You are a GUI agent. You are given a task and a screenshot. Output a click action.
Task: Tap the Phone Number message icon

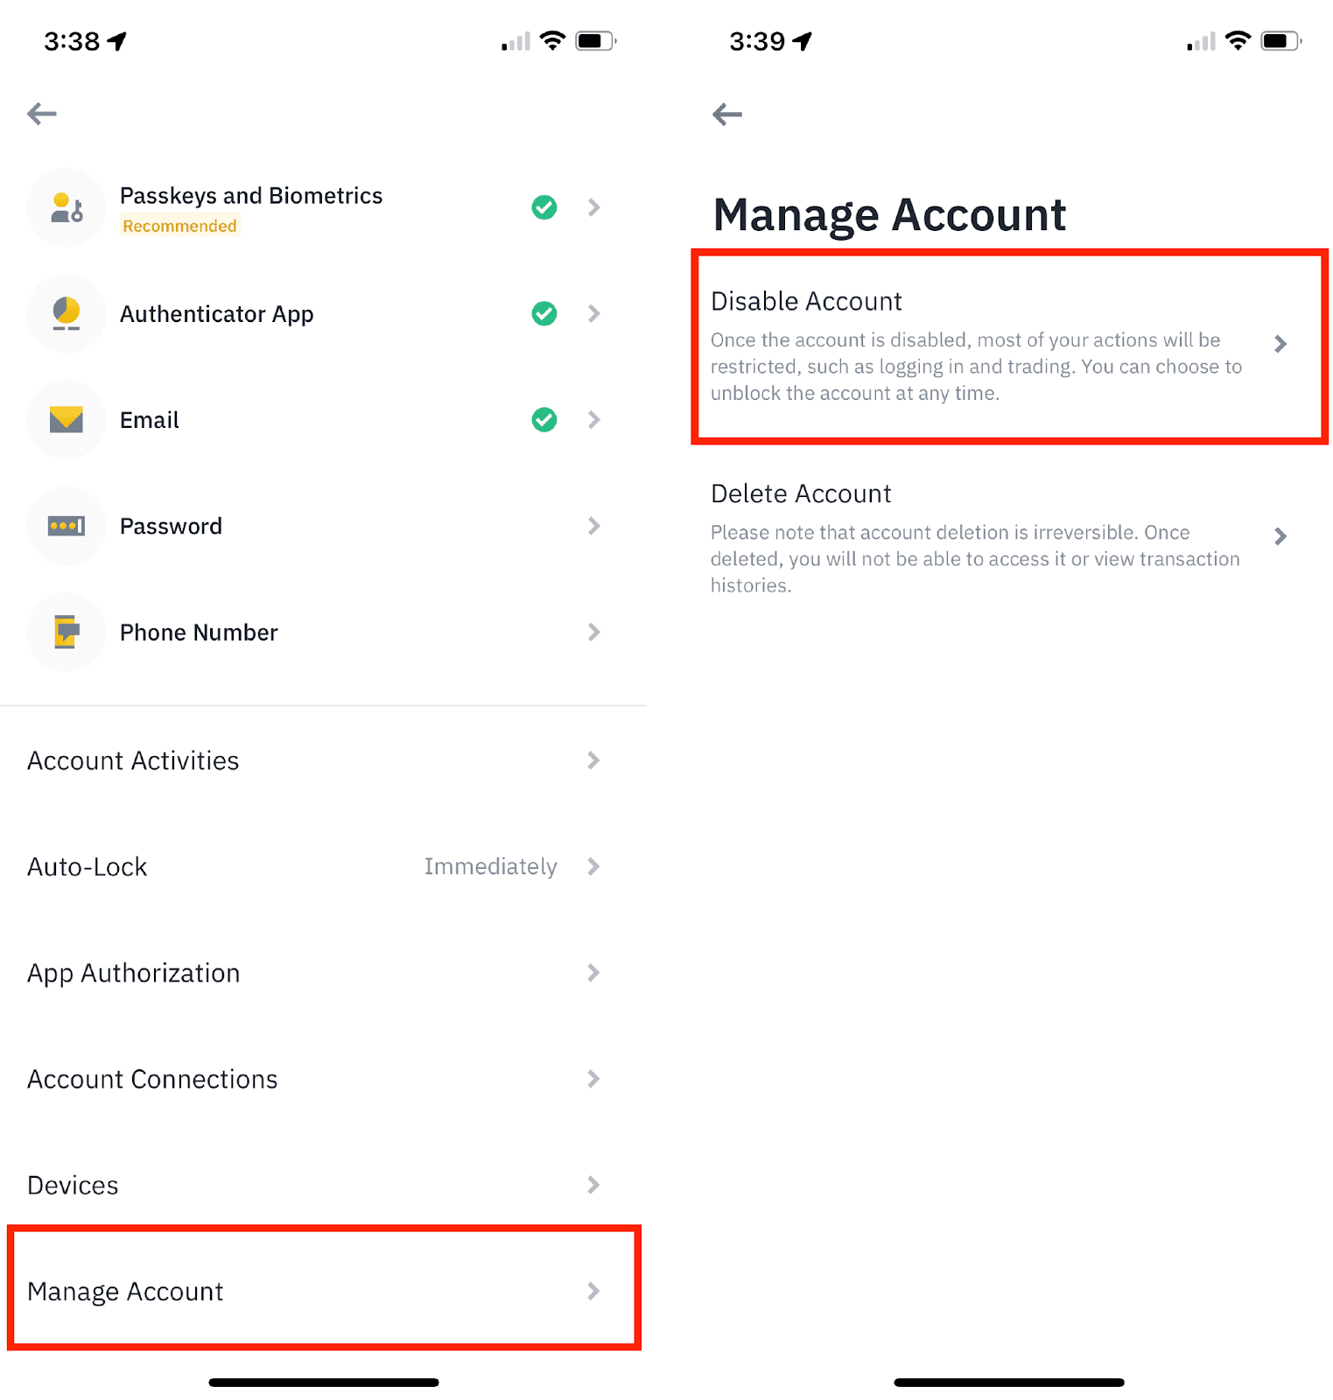[x=67, y=632]
